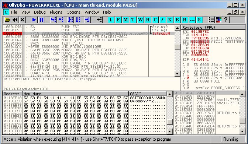This screenshot has width=248, height=144.
Task: Open the Plugins menu
Action: click(x=56, y=12)
